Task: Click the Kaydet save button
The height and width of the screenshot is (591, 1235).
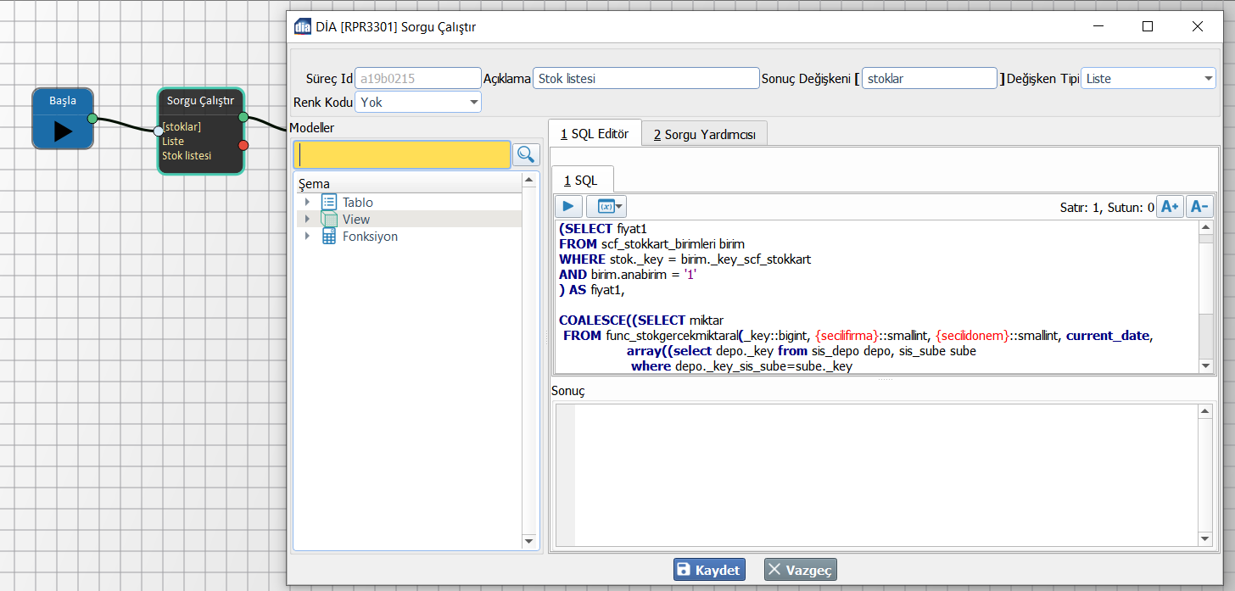Action: point(709,570)
